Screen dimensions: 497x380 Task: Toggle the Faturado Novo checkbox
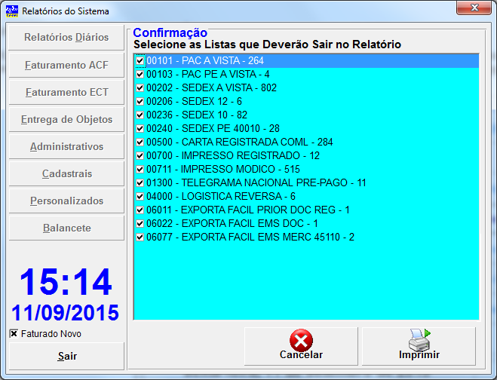(14, 334)
